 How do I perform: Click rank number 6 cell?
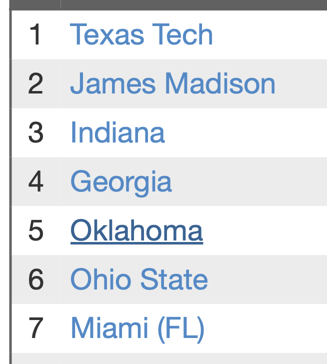coord(35,279)
